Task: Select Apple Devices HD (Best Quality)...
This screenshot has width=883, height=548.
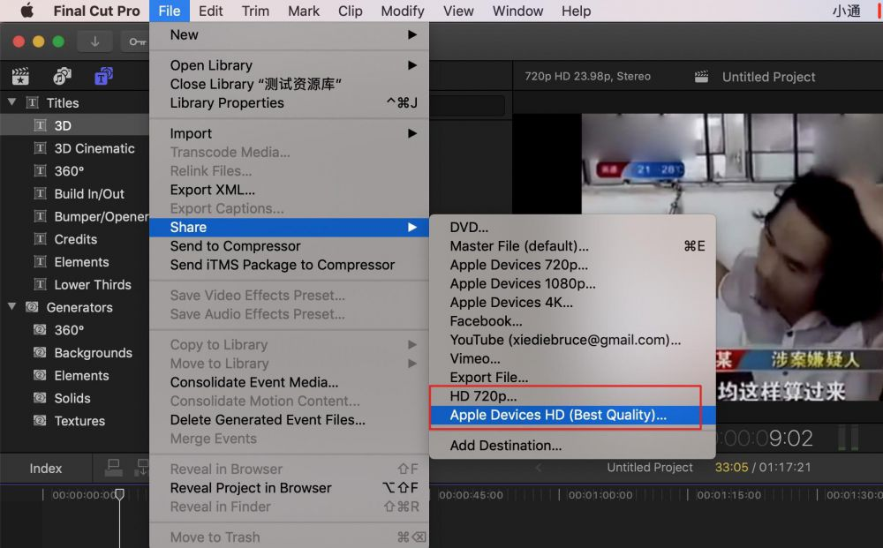Action: point(572,416)
